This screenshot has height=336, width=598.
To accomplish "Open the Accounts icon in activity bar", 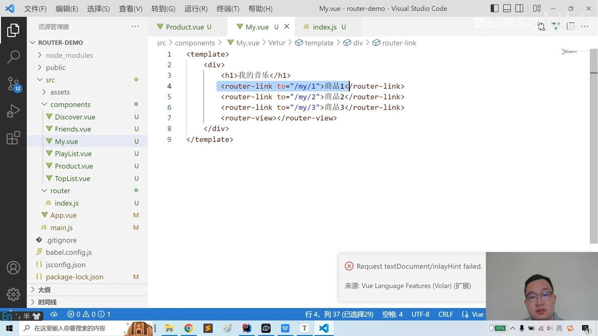I will tap(14, 268).
